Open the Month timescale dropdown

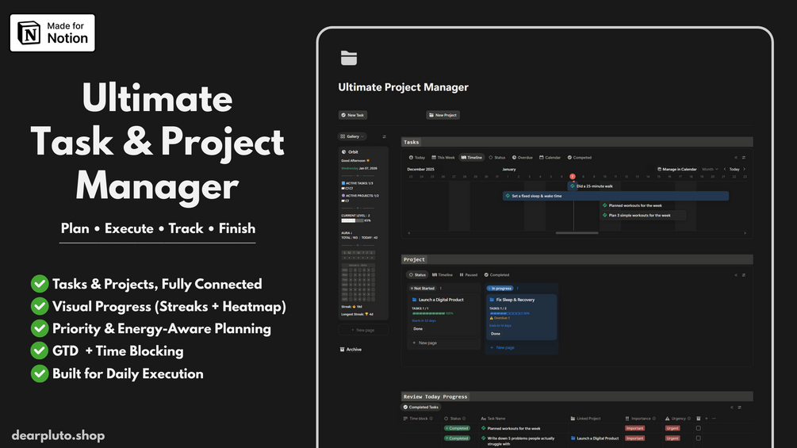[710, 169]
